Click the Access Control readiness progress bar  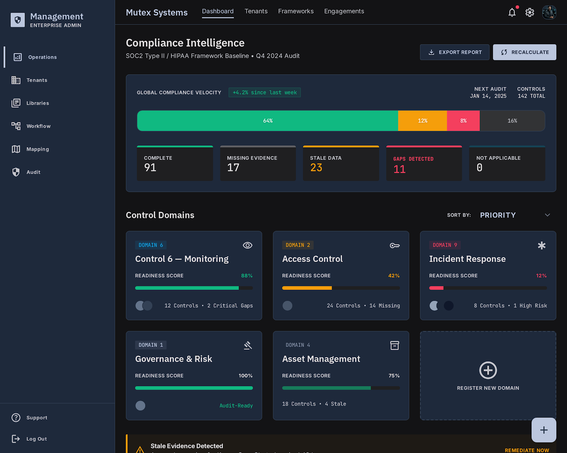(x=341, y=288)
